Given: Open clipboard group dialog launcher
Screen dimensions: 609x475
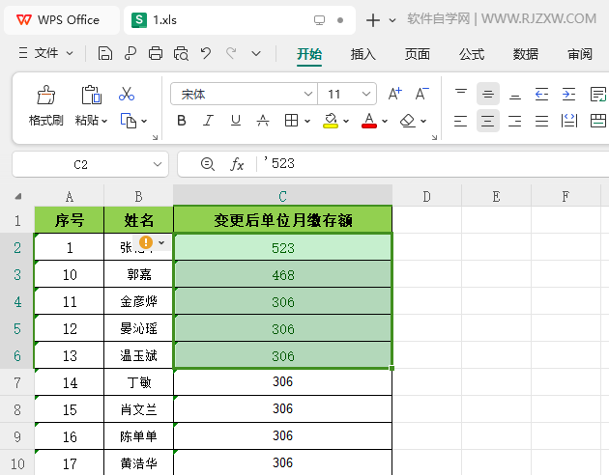Looking at the screenshot, I should point(155,137).
